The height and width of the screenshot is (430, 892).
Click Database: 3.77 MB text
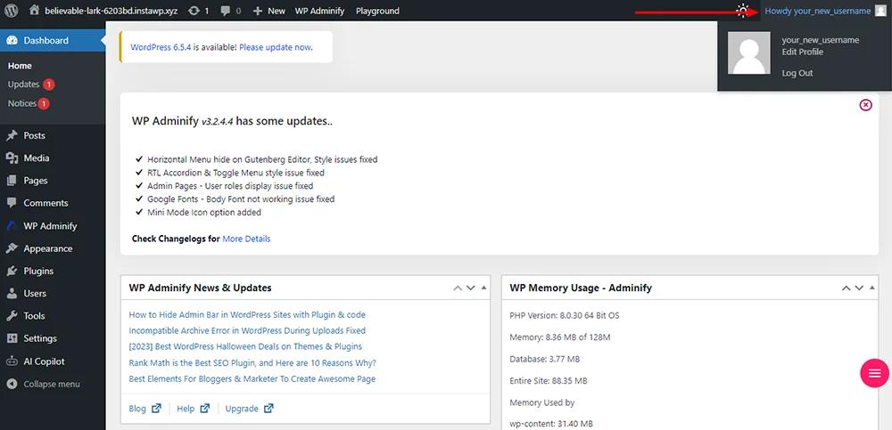pos(545,359)
